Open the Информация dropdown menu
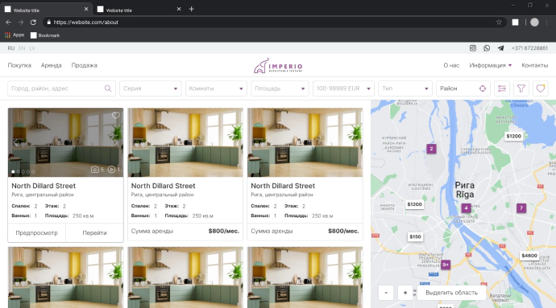 pyautogui.click(x=491, y=65)
